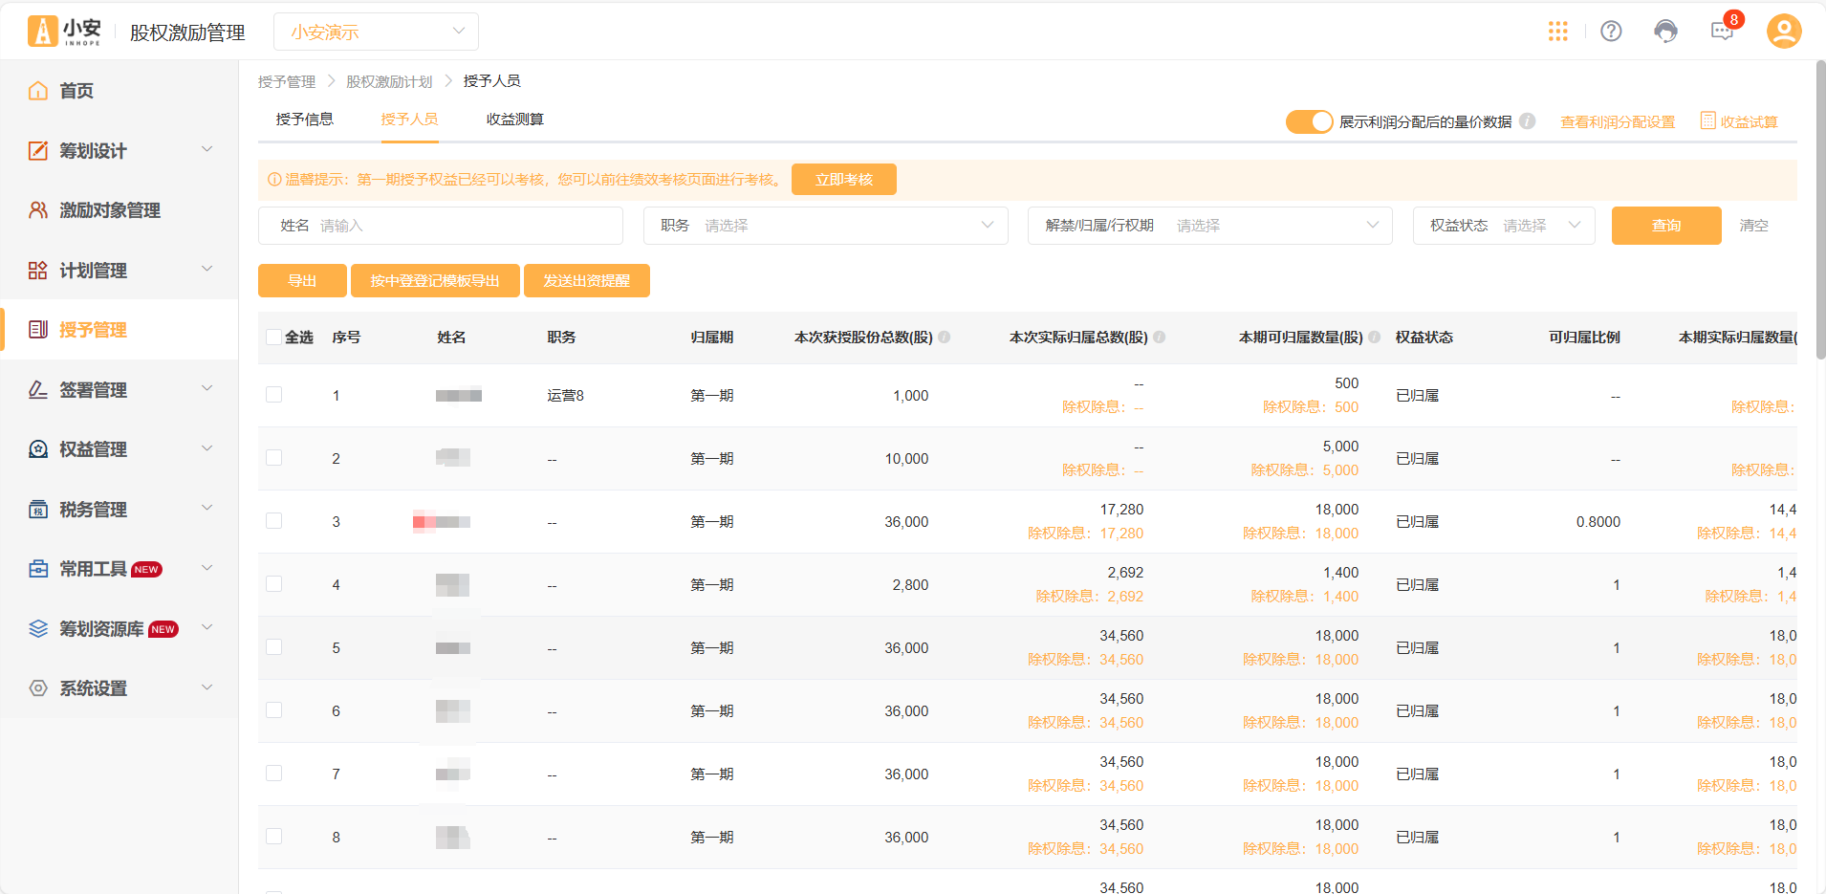
Task: Open the apps grid icon
Action: coord(1557,32)
